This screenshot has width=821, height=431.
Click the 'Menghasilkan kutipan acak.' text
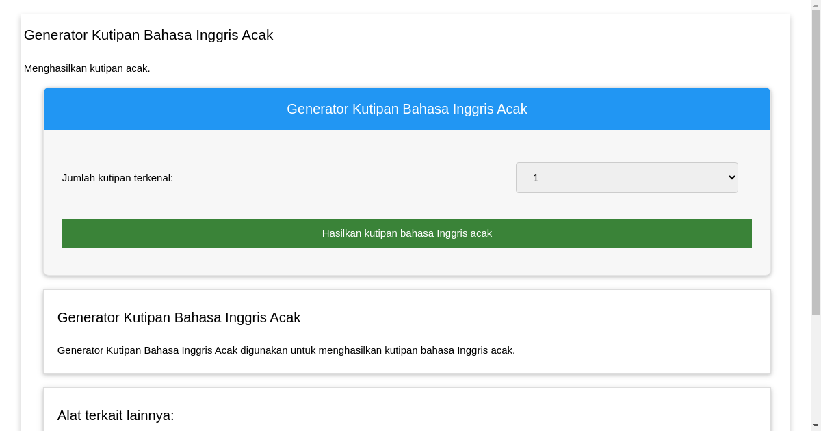(87, 68)
